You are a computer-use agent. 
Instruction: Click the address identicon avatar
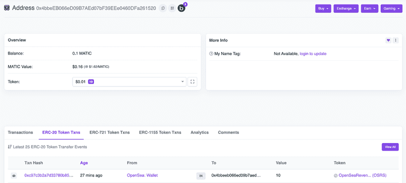(x=7, y=8)
